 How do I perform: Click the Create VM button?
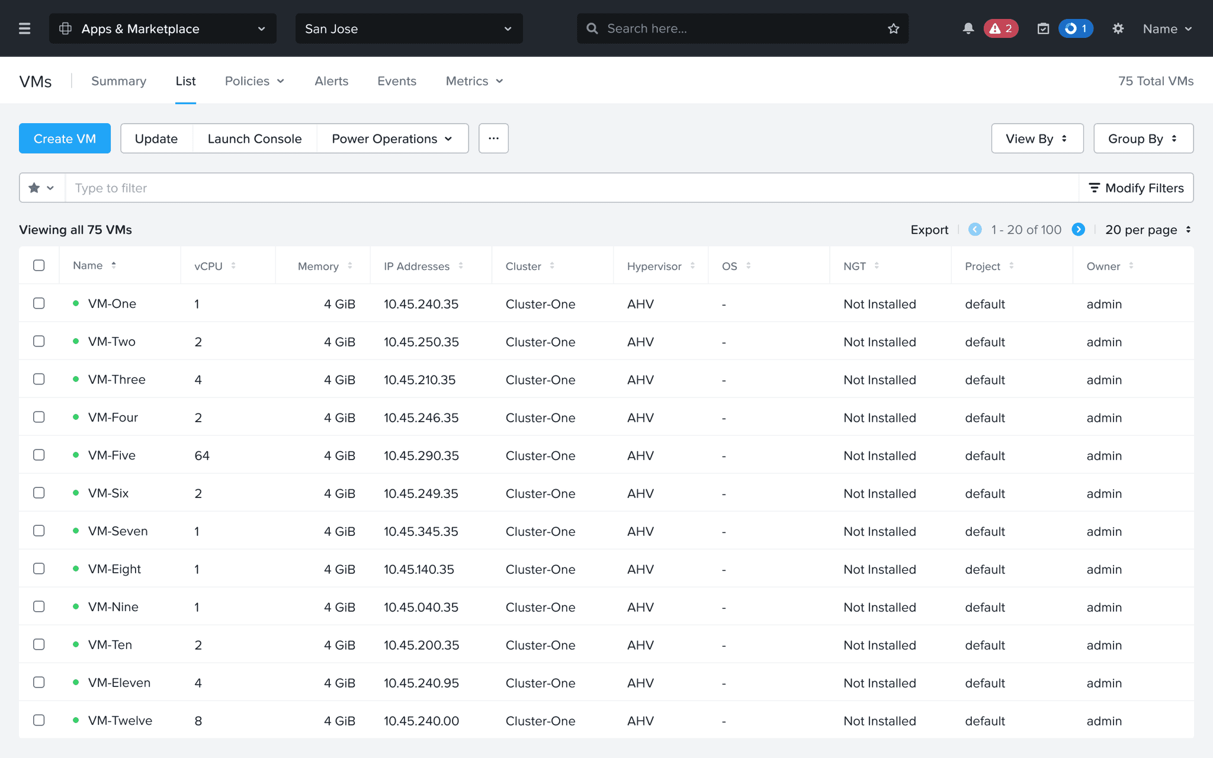65,138
